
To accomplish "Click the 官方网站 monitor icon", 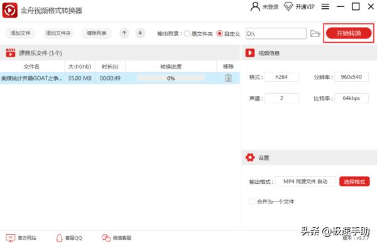I will tap(10, 238).
